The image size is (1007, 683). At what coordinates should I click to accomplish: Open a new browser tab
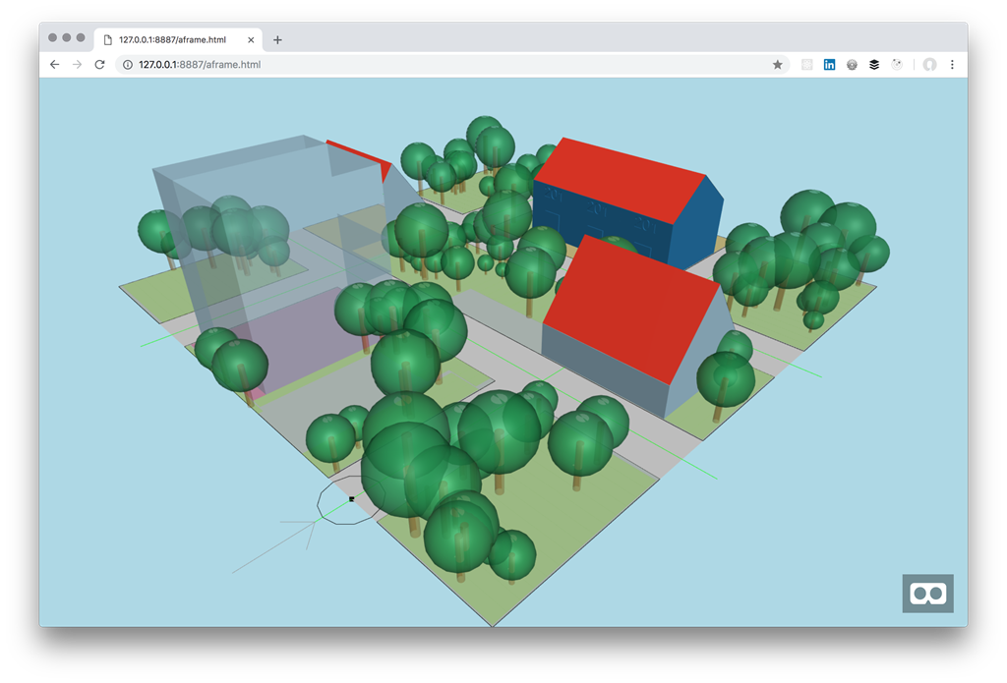pyautogui.click(x=277, y=40)
